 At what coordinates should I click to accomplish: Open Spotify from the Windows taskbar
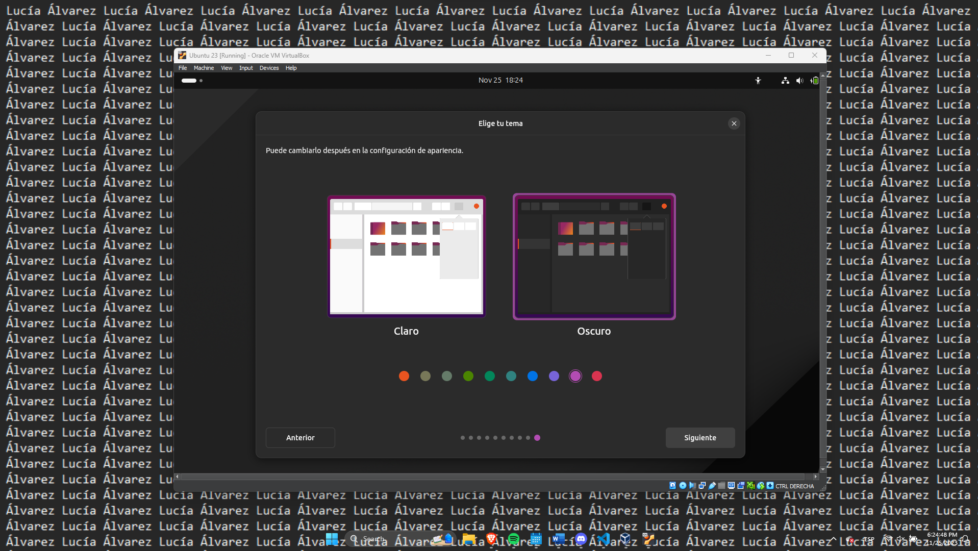(513, 539)
